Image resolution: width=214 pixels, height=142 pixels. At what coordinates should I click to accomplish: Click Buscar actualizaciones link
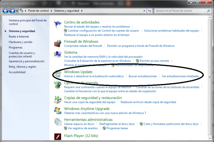click(143, 76)
